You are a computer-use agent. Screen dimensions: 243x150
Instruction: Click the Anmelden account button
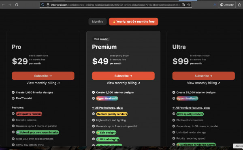click(x=227, y=5)
